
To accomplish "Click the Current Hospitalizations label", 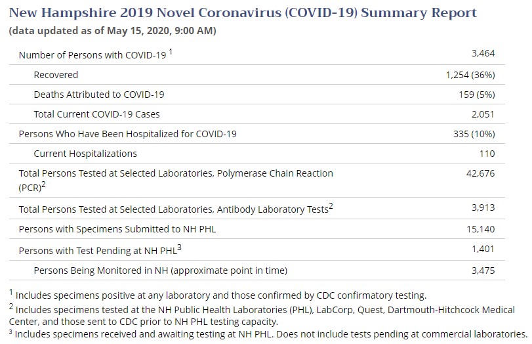I will coord(85,154).
